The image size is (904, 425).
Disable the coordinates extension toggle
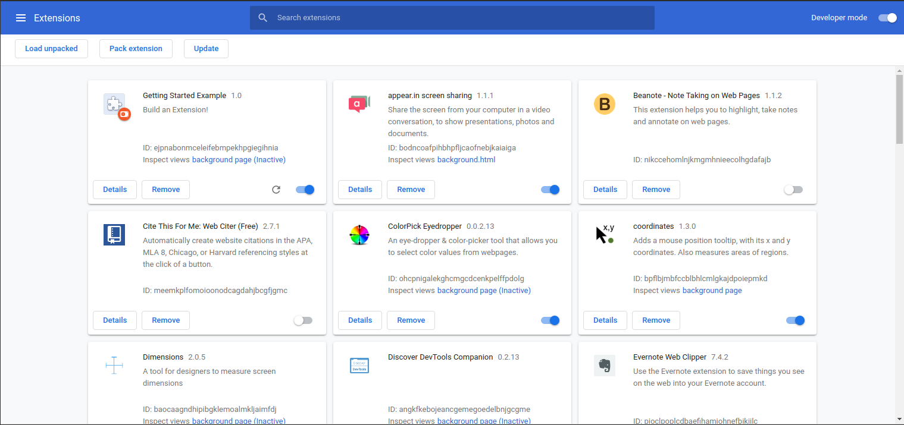pos(796,320)
